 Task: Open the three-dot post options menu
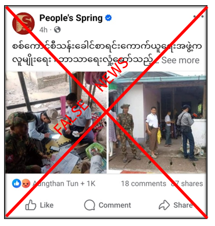[x=199, y=16]
